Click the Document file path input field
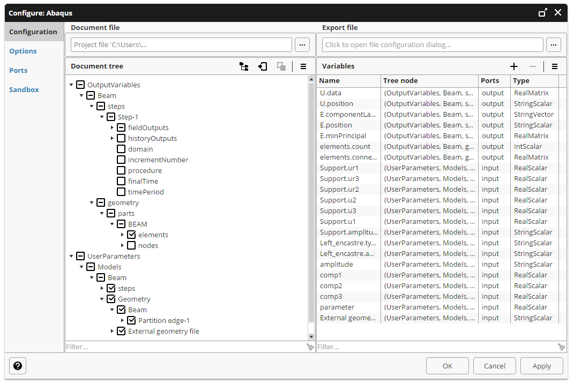Image resolution: width=574 pixels, height=384 pixels. [181, 44]
